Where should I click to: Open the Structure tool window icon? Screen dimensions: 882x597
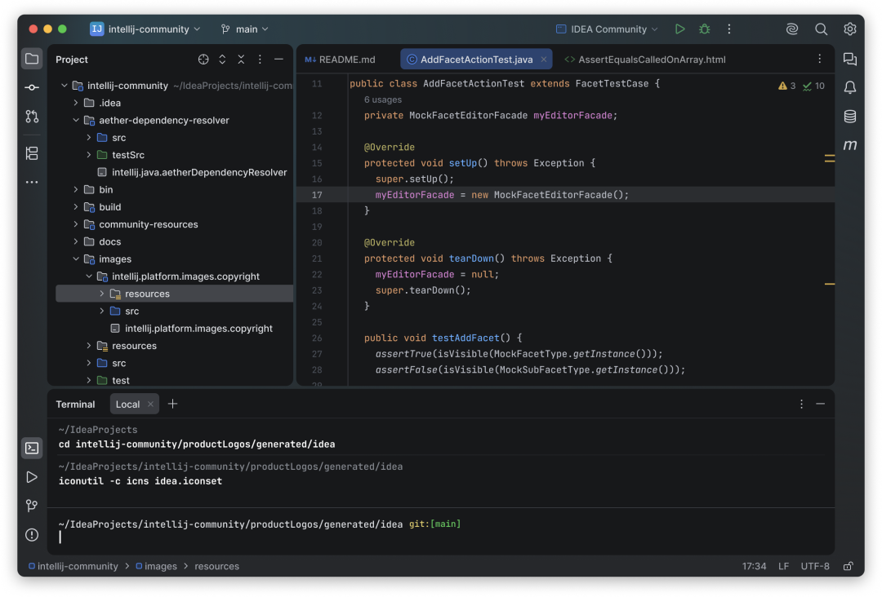pyautogui.click(x=32, y=153)
